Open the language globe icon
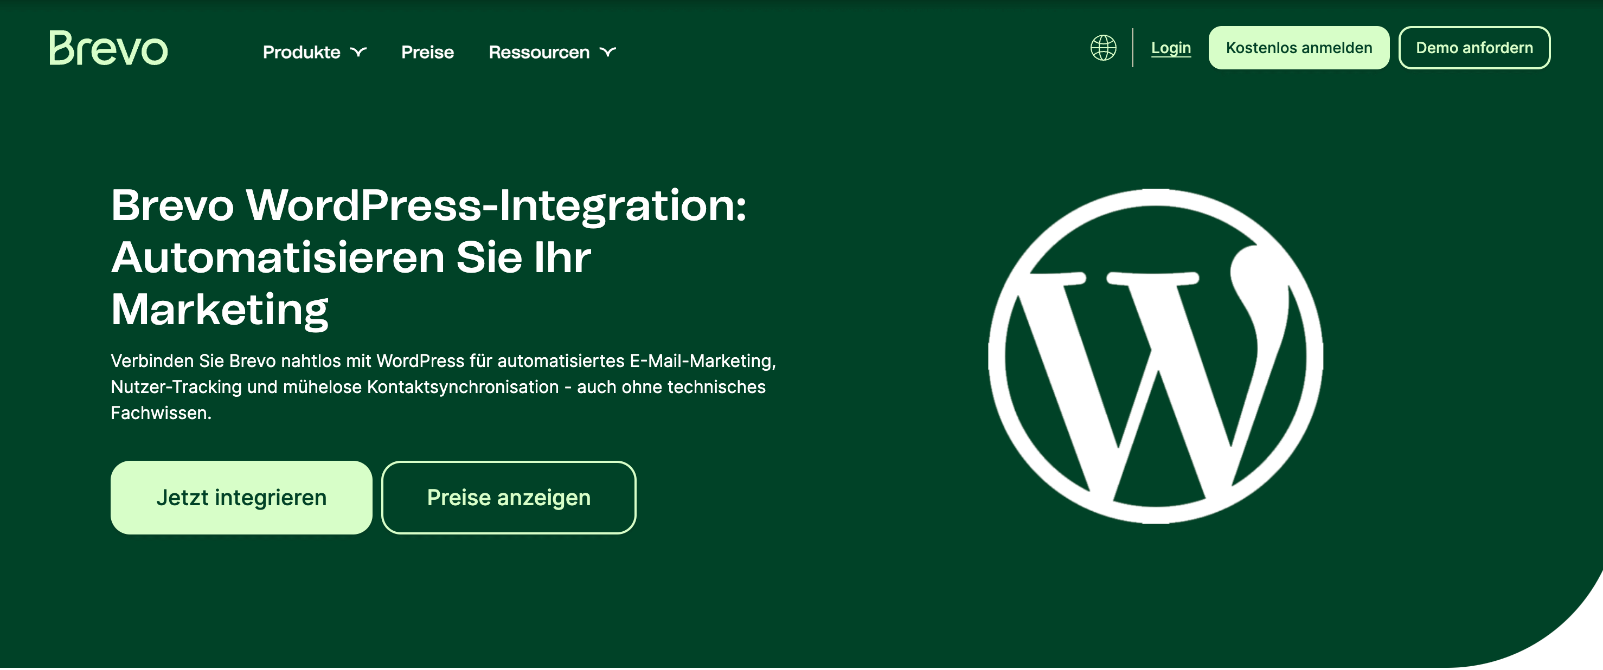This screenshot has width=1603, height=670. click(x=1104, y=48)
